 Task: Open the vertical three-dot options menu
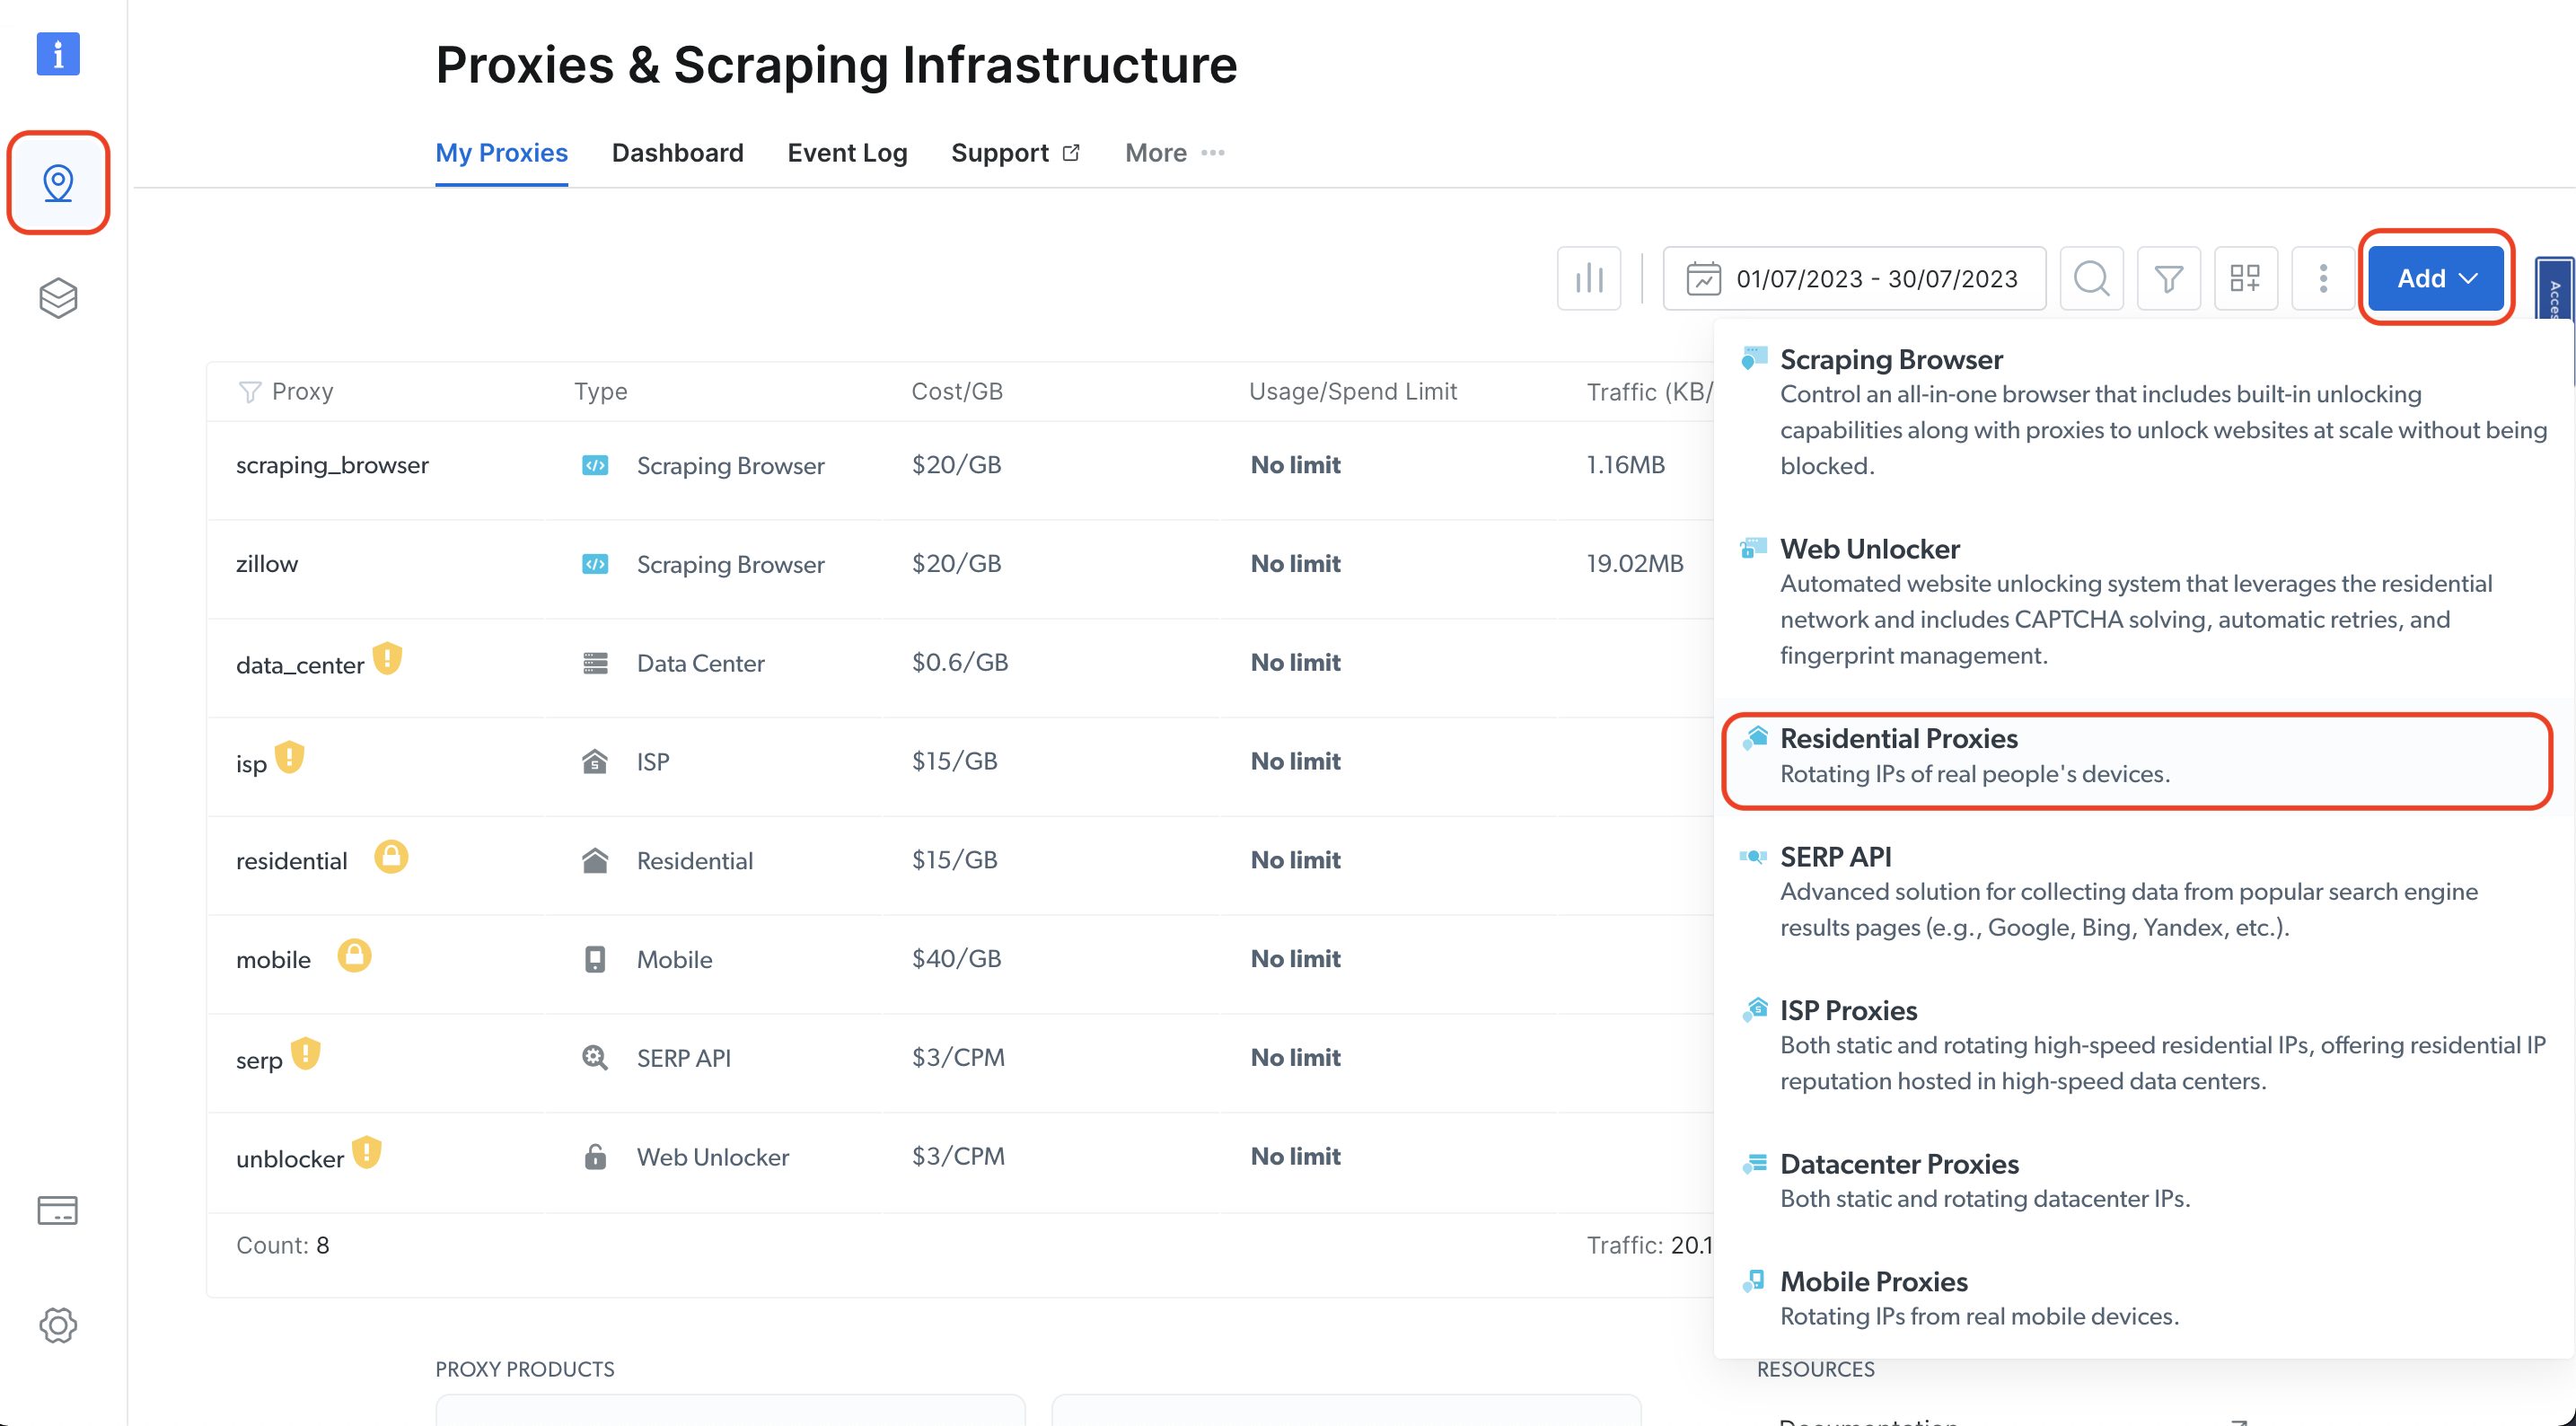(2322, 278)
